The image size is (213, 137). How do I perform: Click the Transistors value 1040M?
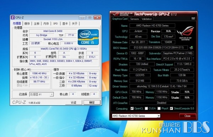click(x=168, y=42)
